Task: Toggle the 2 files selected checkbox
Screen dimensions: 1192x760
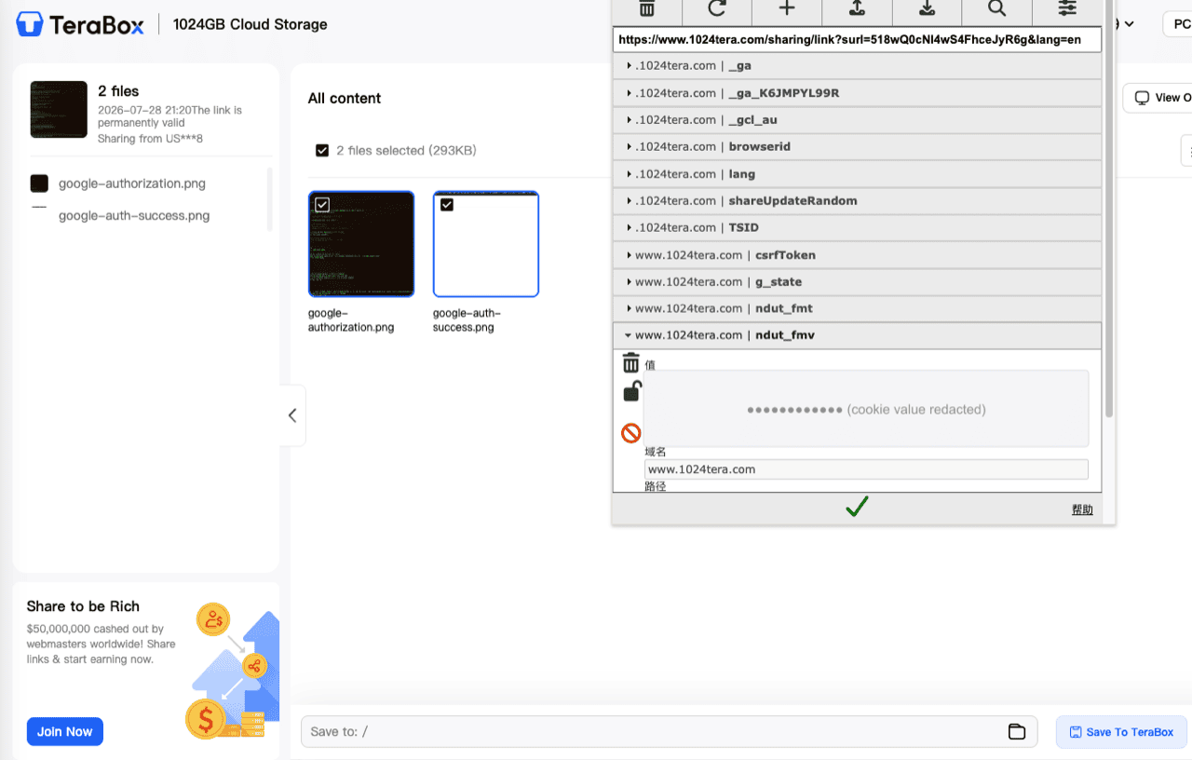Action: [322, 150]
